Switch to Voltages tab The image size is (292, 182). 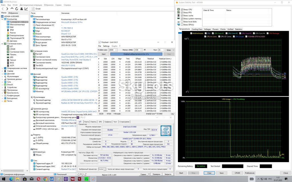point(207,29)
